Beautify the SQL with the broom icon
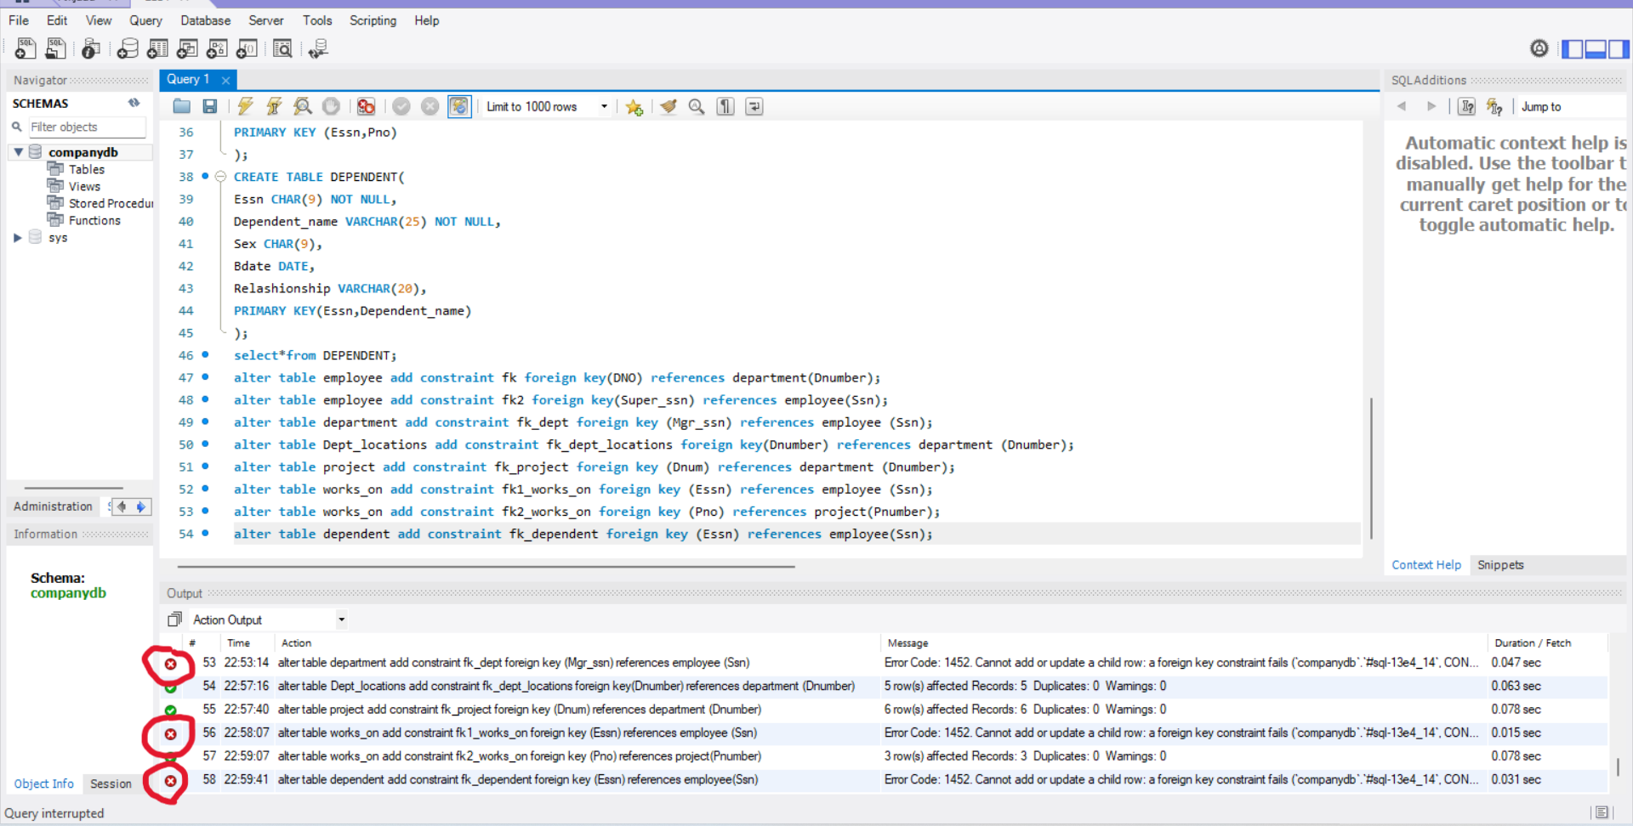Screen dimensions: 1633x826 669,106
